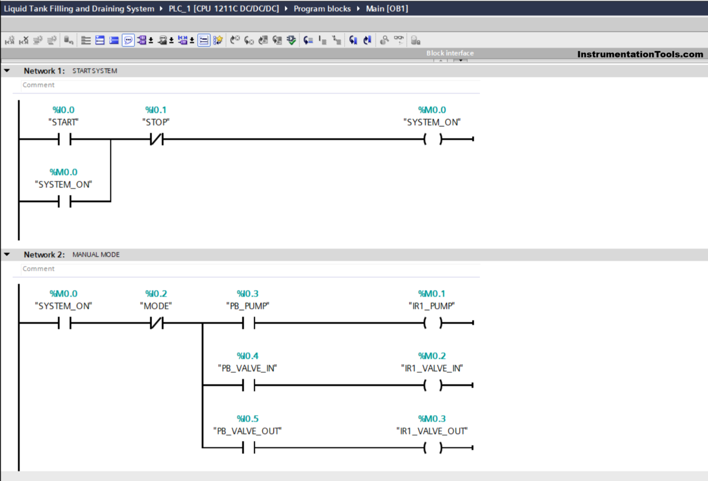This screenshot has height=481, width=708.
Task: Click Program blocks in breadcrumb
Action: [322, 8]
